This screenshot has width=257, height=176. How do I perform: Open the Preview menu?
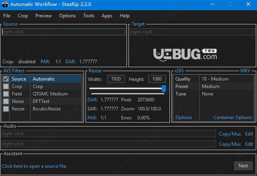(43, 16)
